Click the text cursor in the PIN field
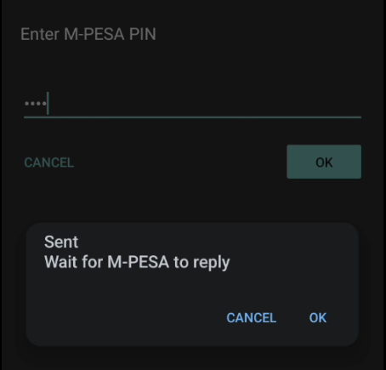Screen dimensions: 386x370 click(48, 103)
